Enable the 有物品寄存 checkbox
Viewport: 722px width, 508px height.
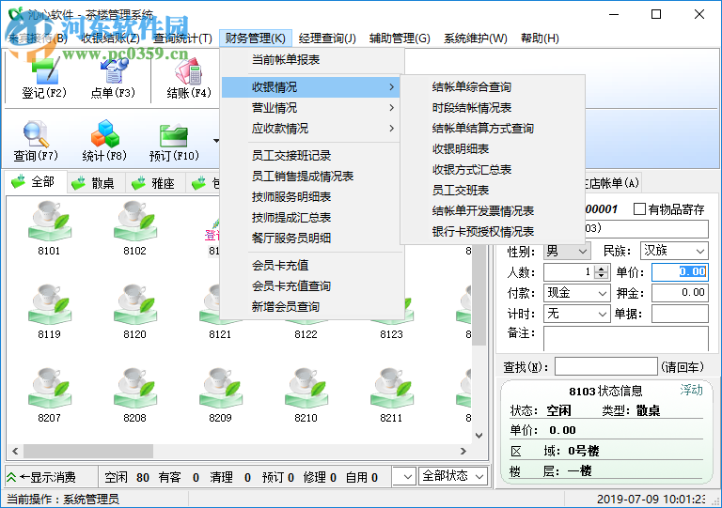pos(639,209)
